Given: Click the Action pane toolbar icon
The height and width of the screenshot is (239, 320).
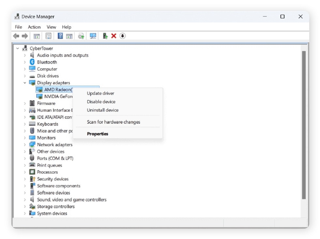Looking at the screenshot, I should pyautogui.click(x=69, y=36).
